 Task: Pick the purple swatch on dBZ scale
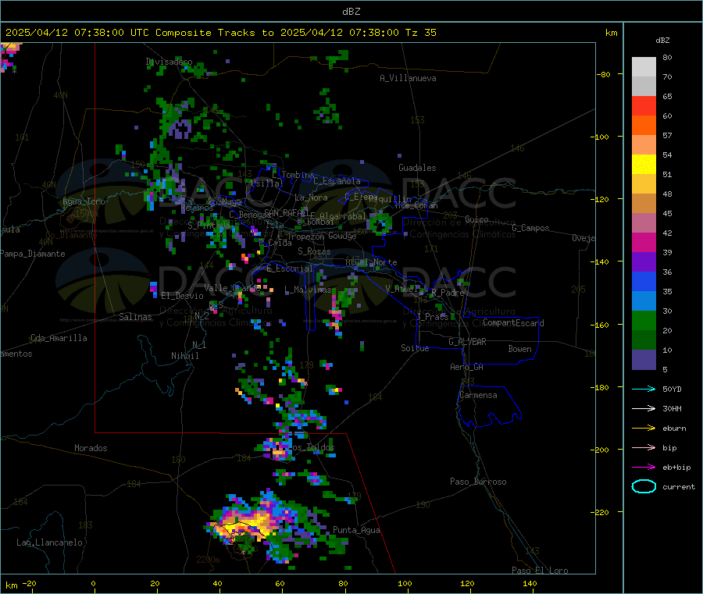[x=644, y=262]
